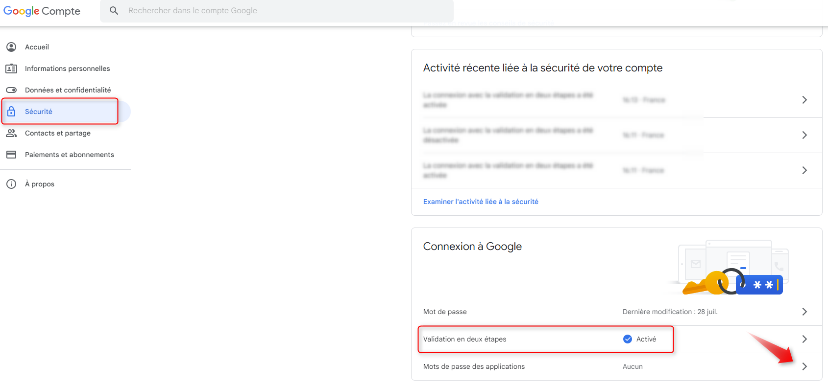The height and width of the screenshot is (386, 828).
Task: Click the 'Connexion à Google' heading
Action: 472,247
